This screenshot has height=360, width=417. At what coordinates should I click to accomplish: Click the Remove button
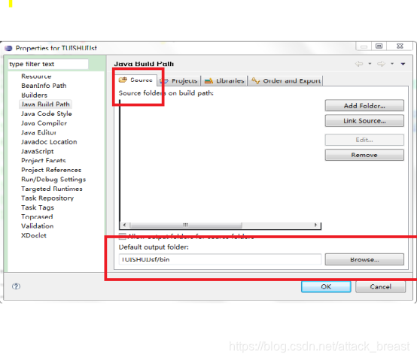[364, 155]
